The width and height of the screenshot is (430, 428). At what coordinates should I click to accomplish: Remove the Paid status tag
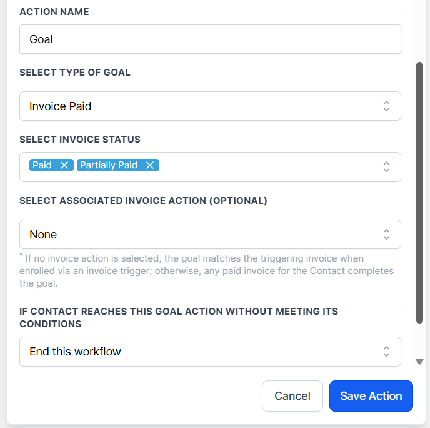click(x=64, y=165)
